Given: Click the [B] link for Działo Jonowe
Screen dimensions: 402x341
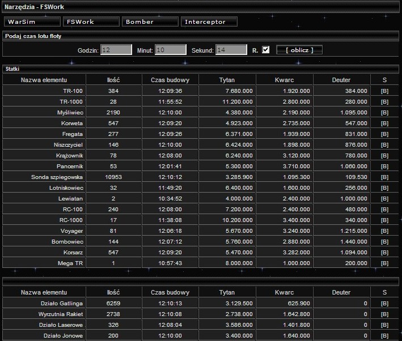Looking at the screenshot, I should click(x=384, y=335).
